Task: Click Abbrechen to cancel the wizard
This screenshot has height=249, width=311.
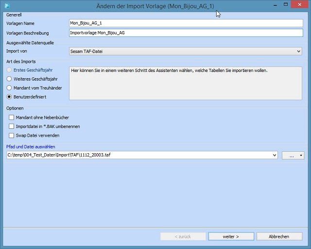Action: [x=279, y=236]
